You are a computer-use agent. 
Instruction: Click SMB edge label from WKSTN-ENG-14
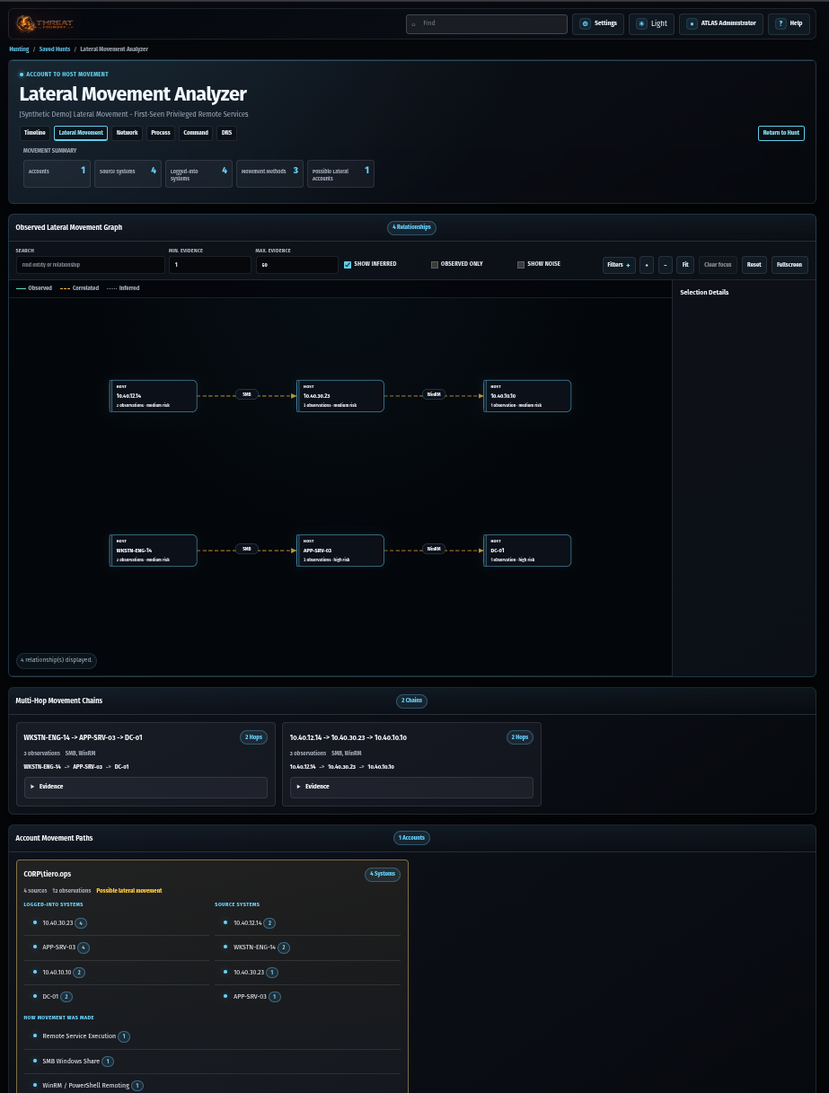(x=247, y=549)
